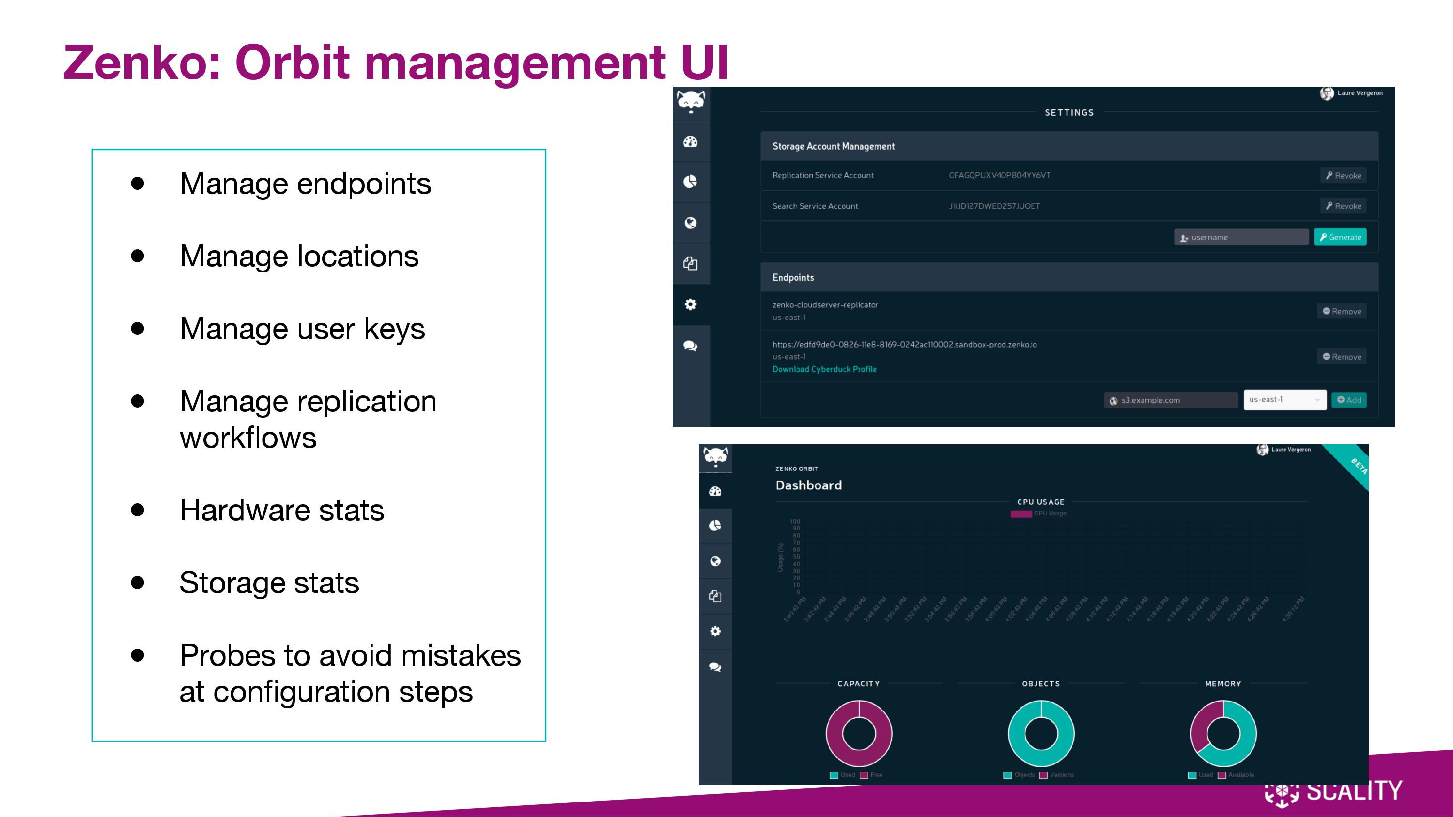
Task: Remove the zenko-cloudserver-replicator endpoint
Action: [x=1342, y=311]
